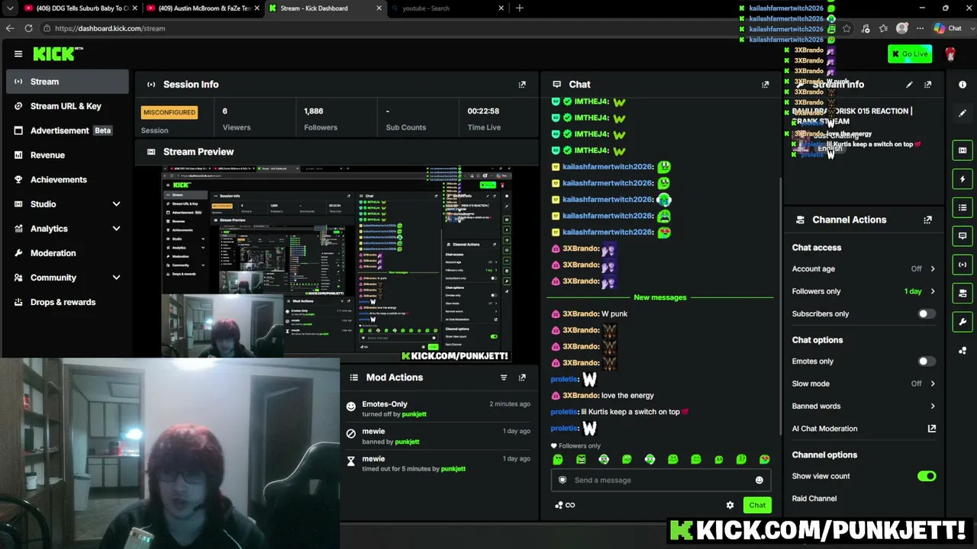Open the hamburger menu beside the Kick logo
This screenshot has width=977, height=549.
coord(18,53)
